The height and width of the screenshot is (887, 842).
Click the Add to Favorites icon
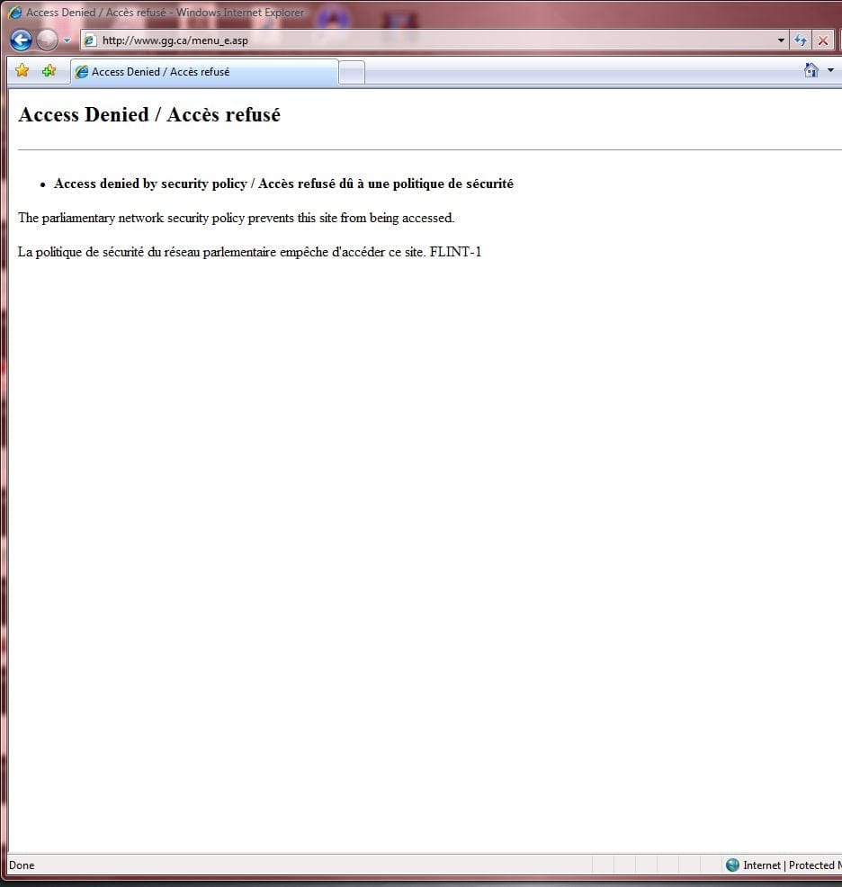tap(49, 71)
